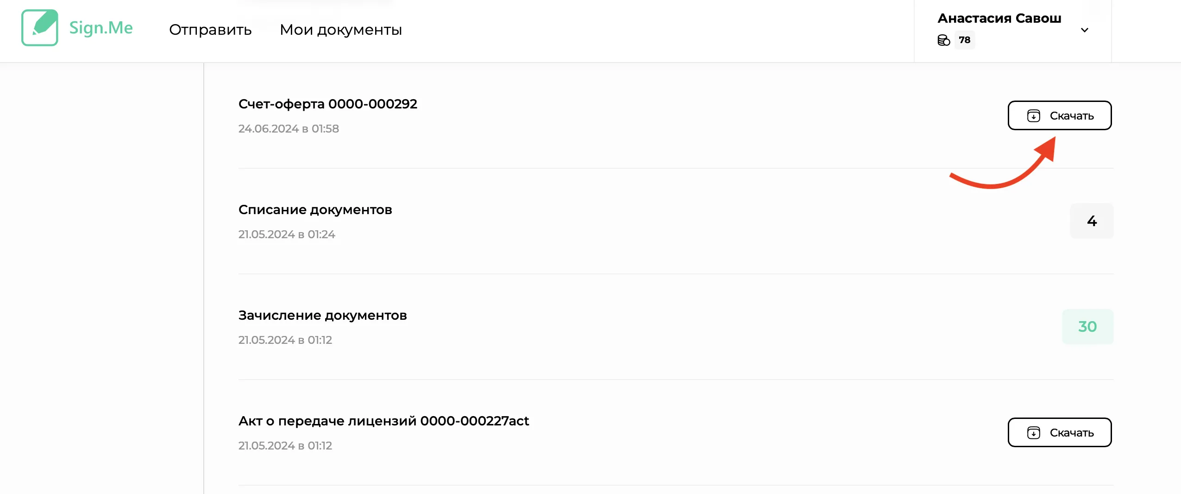This screenshot has height=494, width=1181.
Task: Go to Мои документы section
Action: (341, 30)
